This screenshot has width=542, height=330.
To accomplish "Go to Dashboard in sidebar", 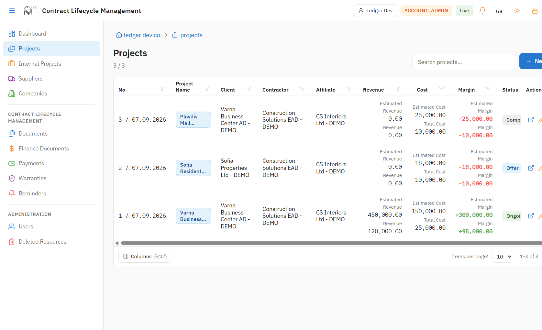I will point(51,34).
